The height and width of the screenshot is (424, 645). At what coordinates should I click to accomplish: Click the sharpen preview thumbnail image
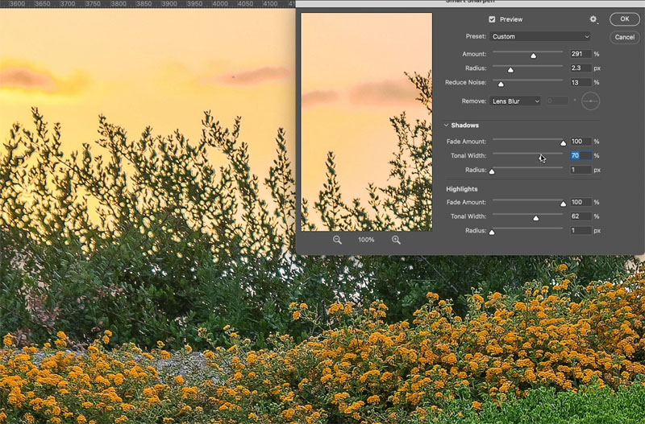(x=367, y=122)
